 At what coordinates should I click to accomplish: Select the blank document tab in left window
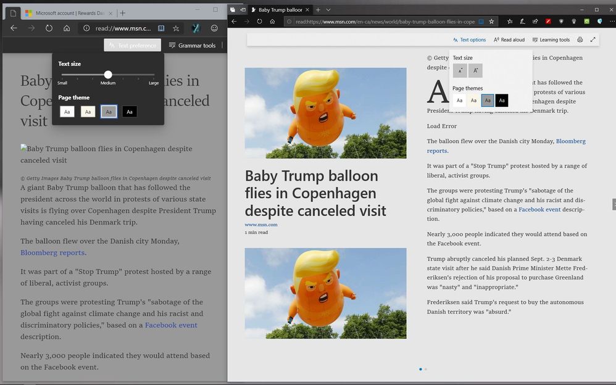(13, 13)
